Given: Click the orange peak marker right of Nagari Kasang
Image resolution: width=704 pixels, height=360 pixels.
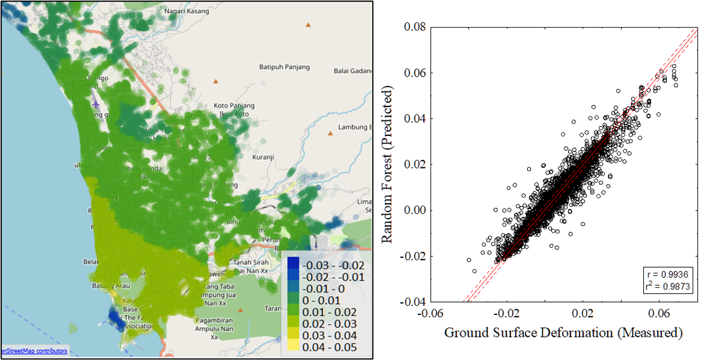Looking at the screenshot, I should (308, 25).
